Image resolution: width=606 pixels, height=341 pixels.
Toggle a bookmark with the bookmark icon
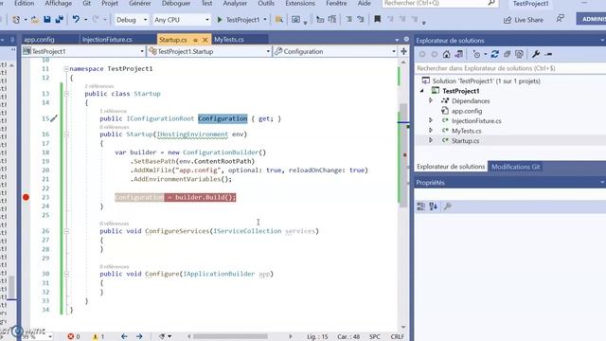(x=377, y=19)
